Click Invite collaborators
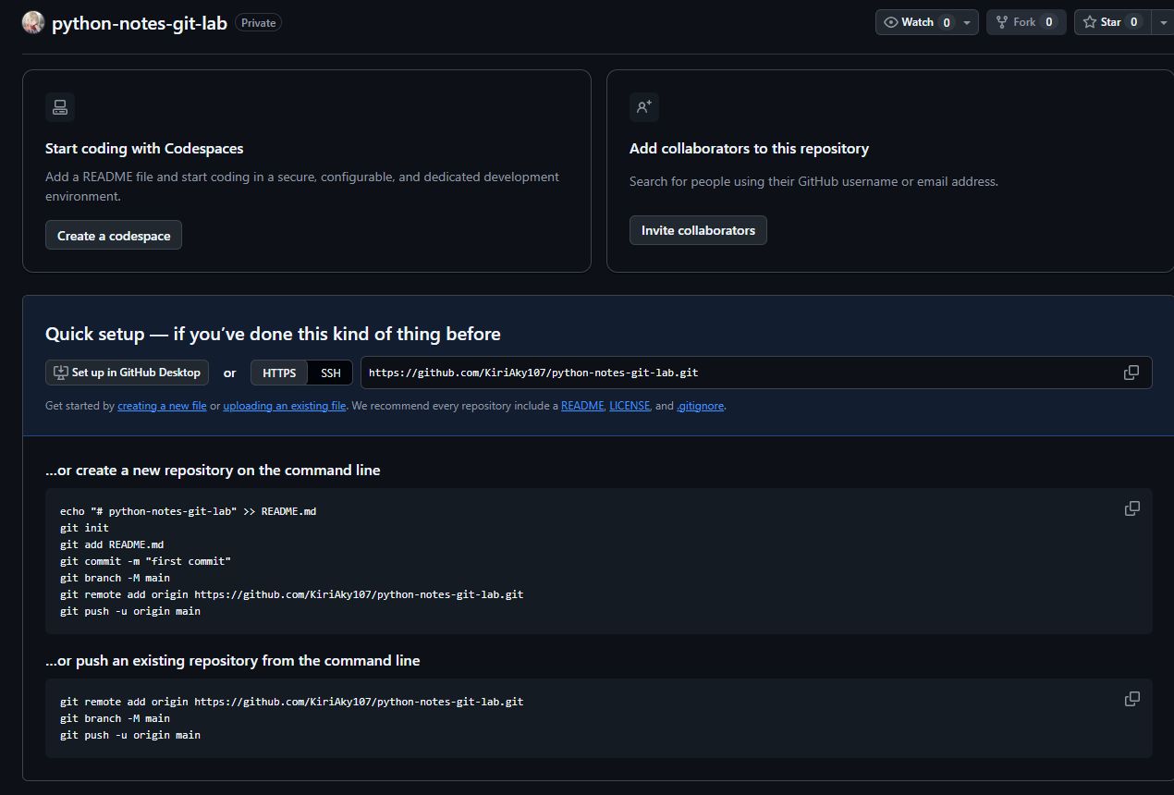The height and width of the screenshot is (795, 1174). click(698, 230)
